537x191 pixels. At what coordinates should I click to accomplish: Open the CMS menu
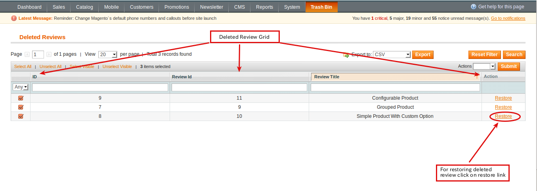[239, 7]
